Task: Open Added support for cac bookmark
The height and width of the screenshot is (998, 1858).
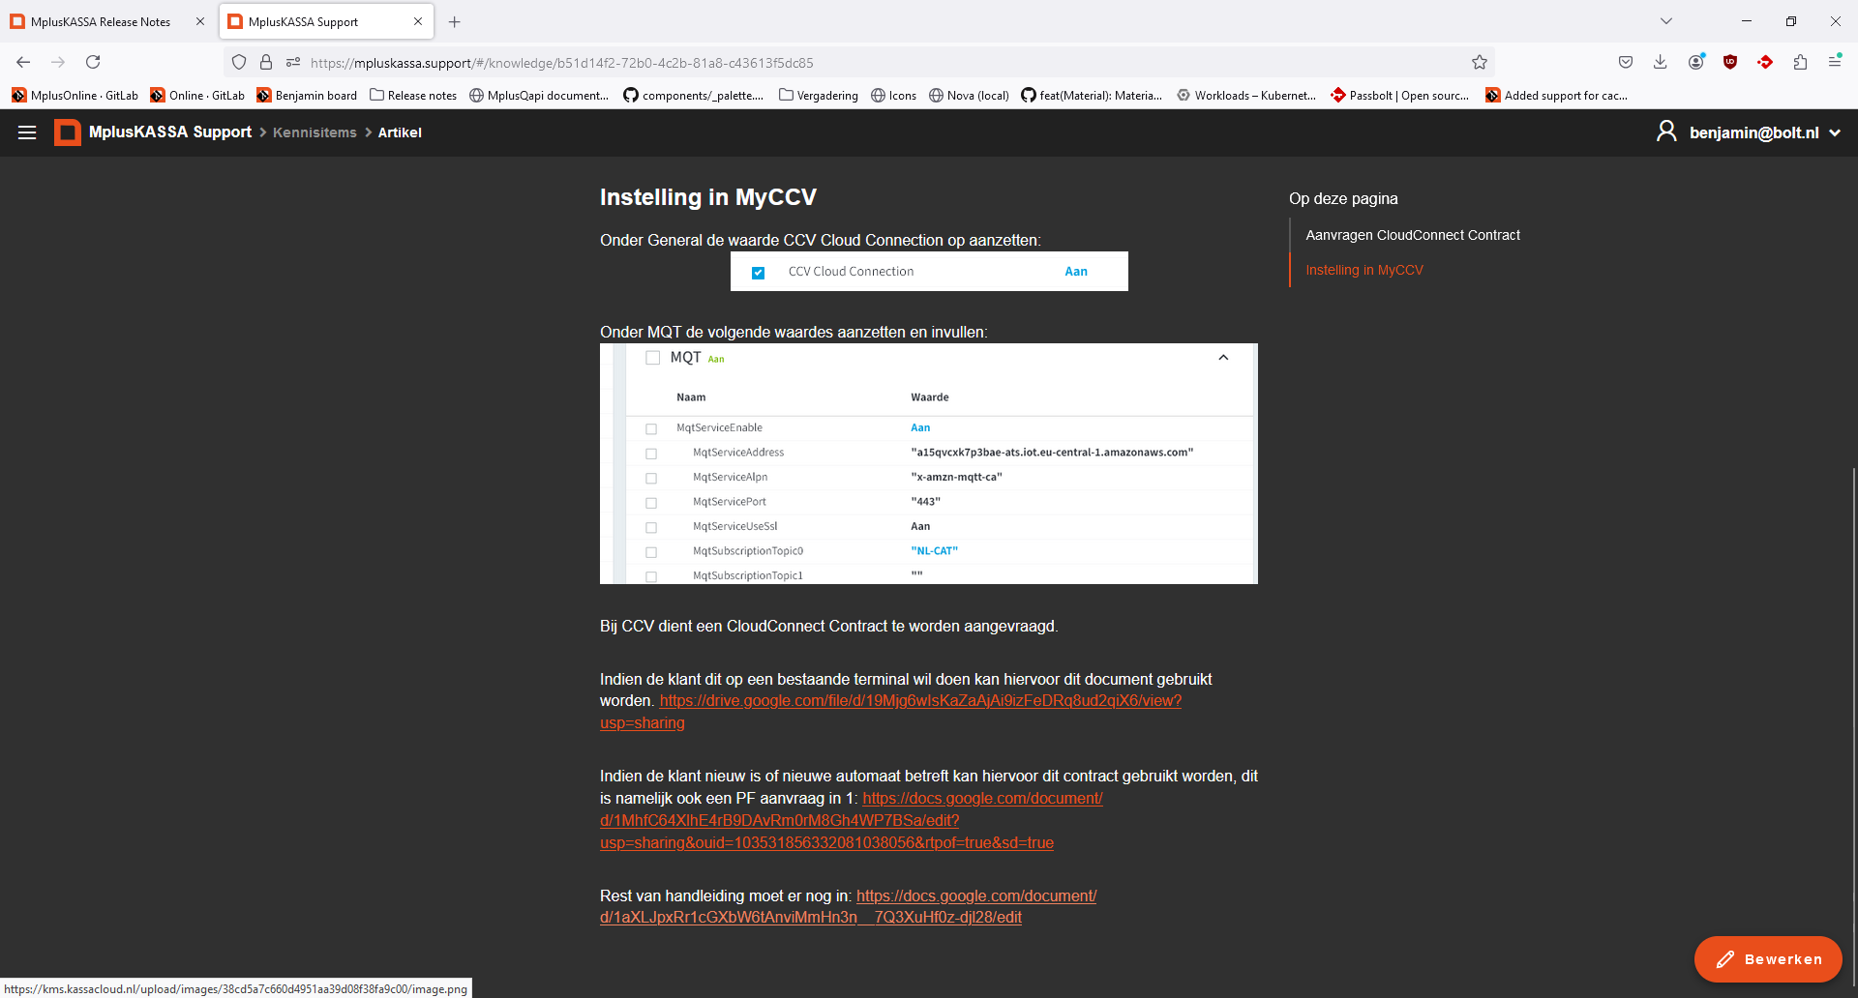Action: click(1557, 95)
